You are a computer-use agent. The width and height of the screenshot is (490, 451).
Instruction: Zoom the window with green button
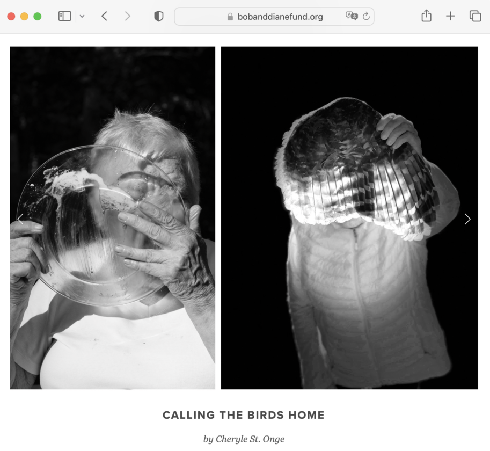[x=38, y=16]
